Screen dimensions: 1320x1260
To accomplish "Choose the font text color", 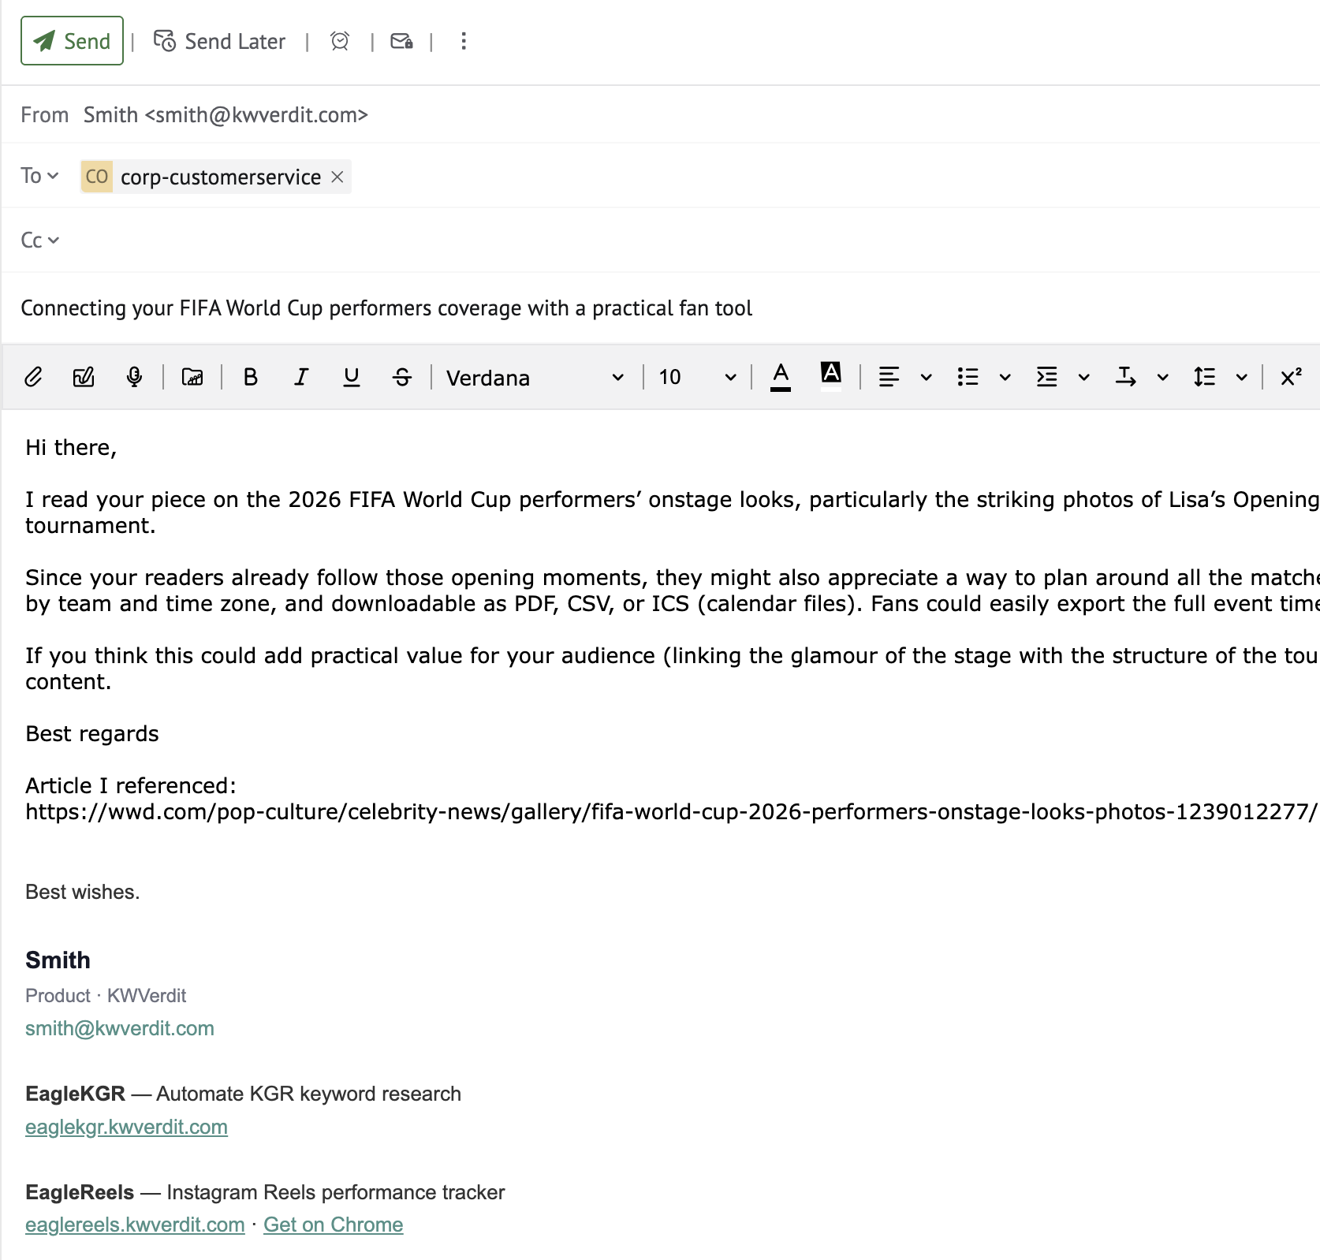I will point(781,377).
